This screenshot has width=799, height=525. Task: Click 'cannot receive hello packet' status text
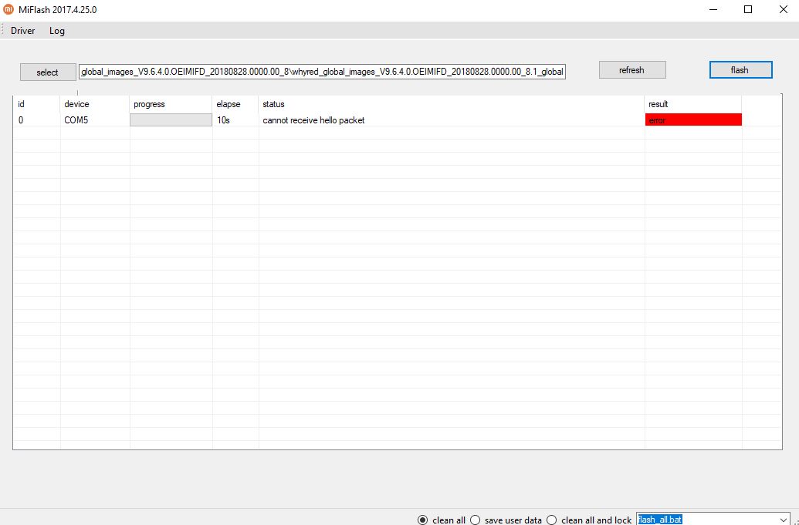pos(313,120)
